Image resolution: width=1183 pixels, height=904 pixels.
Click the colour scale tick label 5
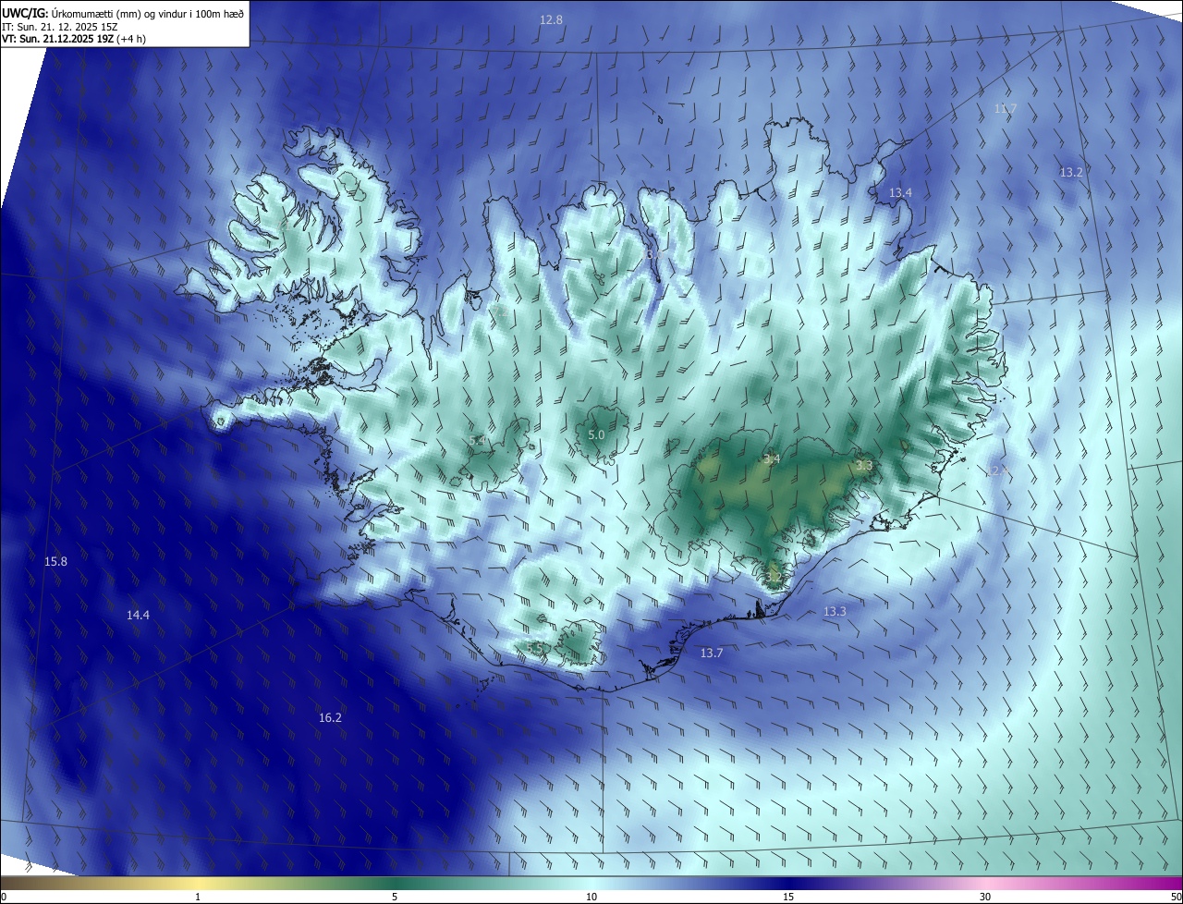coord(395,897)
